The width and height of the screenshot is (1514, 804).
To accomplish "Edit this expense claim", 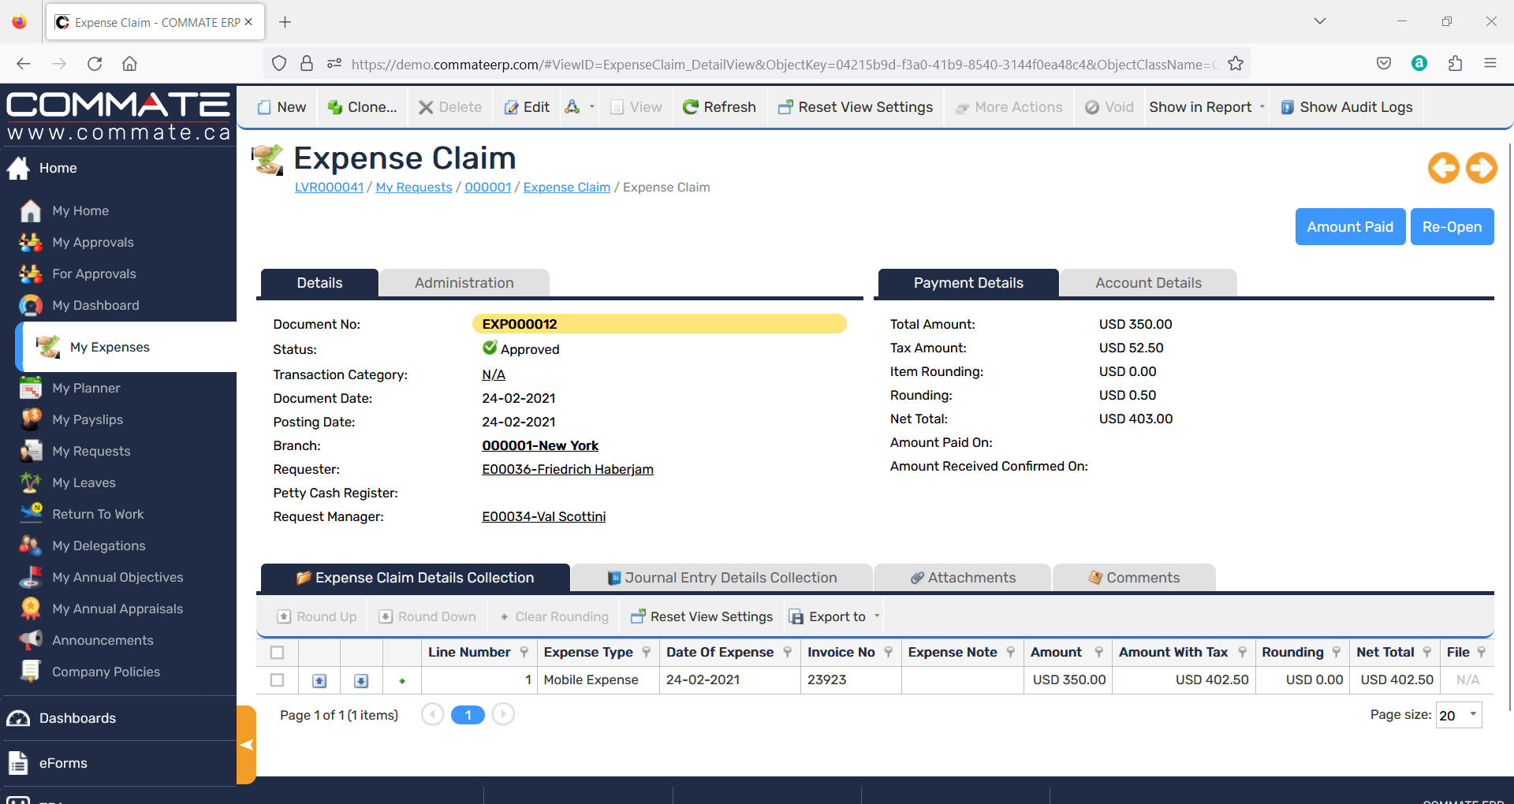I will click(527, 107).
